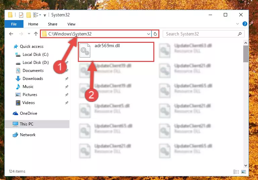The height and width of the screenshot is (180, 258).
Task: Click the Videos film icon in the sidebar
Action: coord(18,103)
